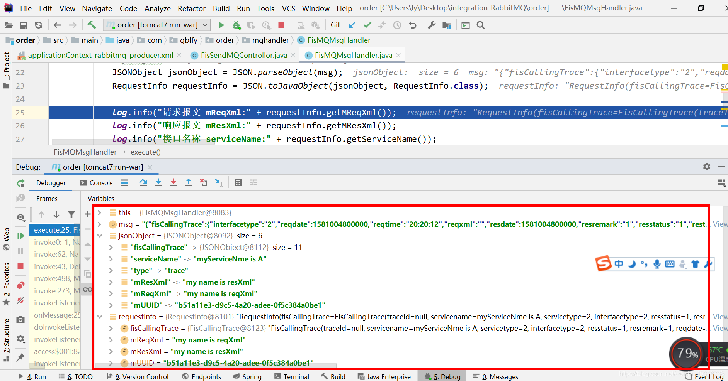Open the Version Control tool window
This screenshot has height=381, width=728.
point(138,376)
